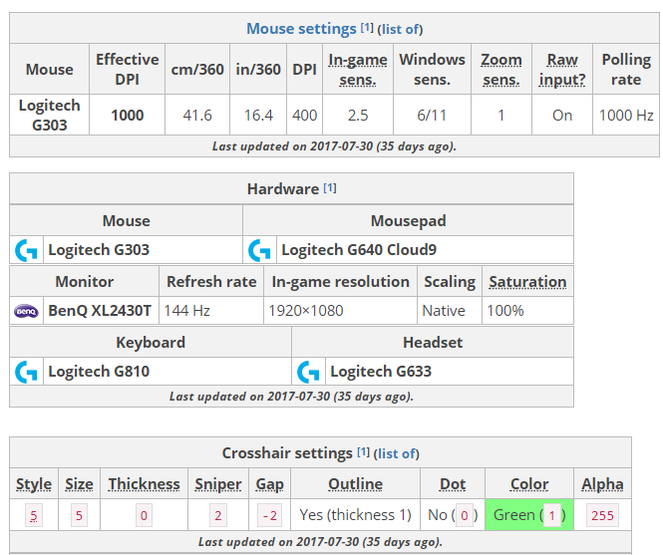663x555 pixels.
Task: Click the In-game sens. column header
Action: [358, 70]
